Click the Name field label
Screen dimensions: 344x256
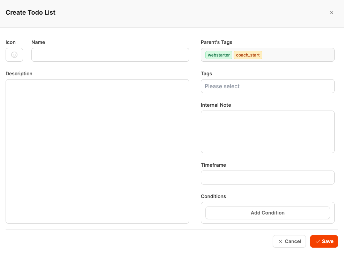tap(38, 42)
